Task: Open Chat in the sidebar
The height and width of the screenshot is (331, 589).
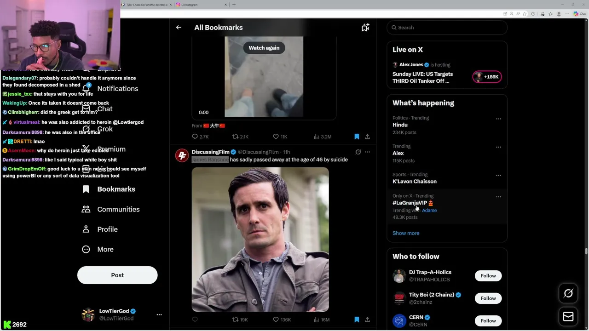Action: 105,109
